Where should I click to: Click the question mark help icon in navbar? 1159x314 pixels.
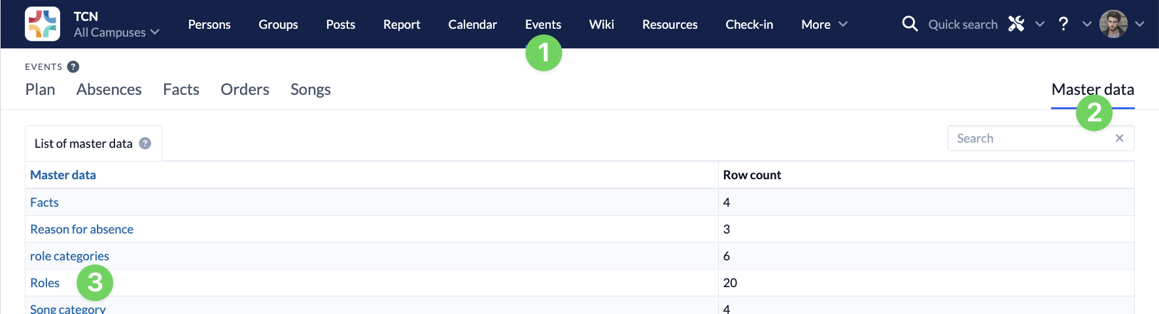(x=1064, y=24)
